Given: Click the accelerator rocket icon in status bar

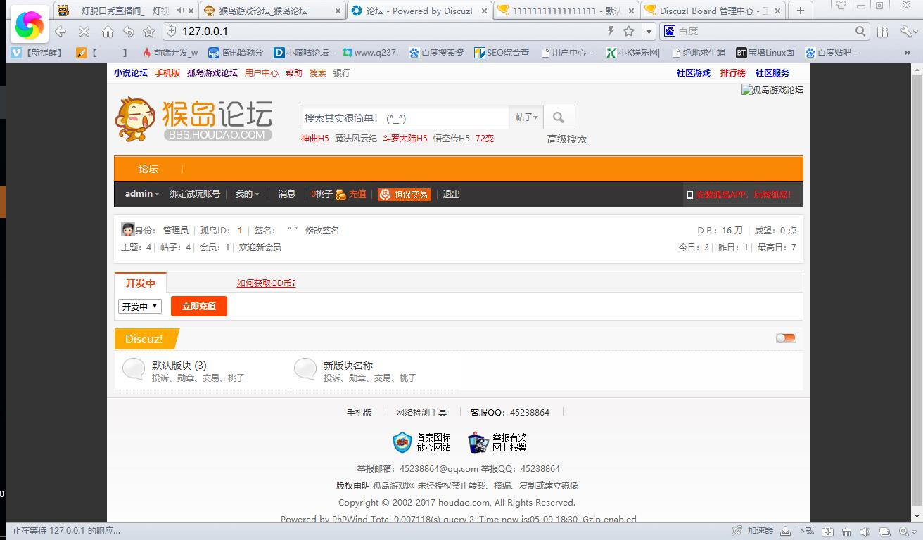Looking at the screenshot, I should click(x=737, y=531).
